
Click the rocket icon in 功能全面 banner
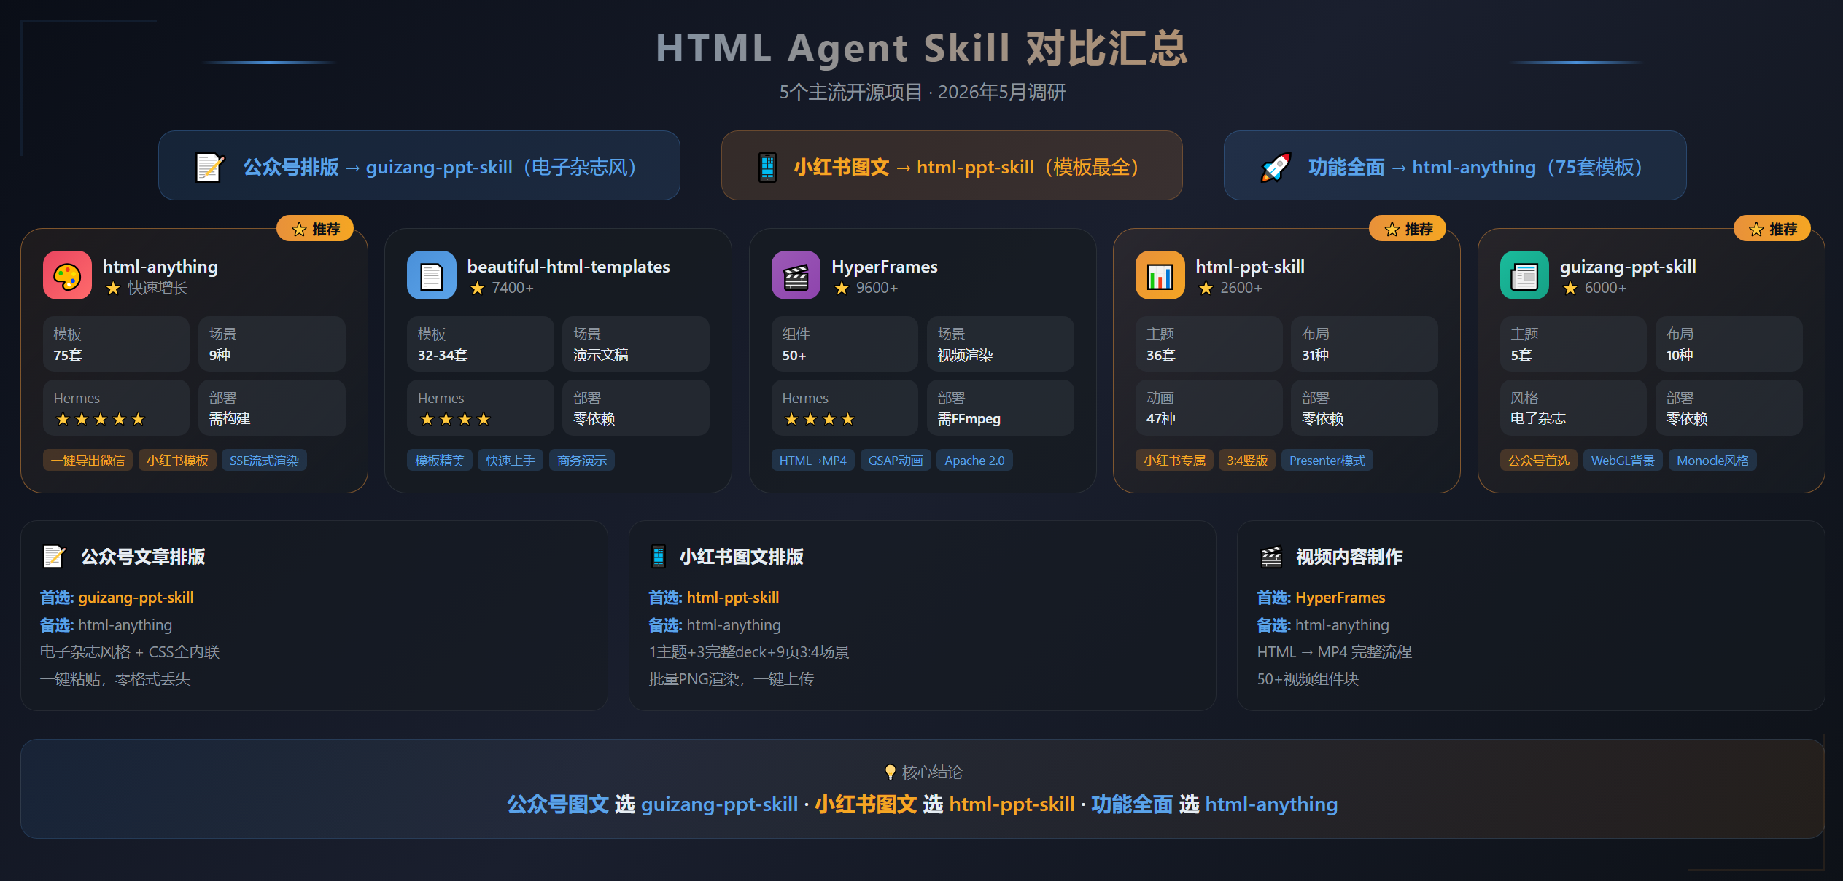(1276, 167)
